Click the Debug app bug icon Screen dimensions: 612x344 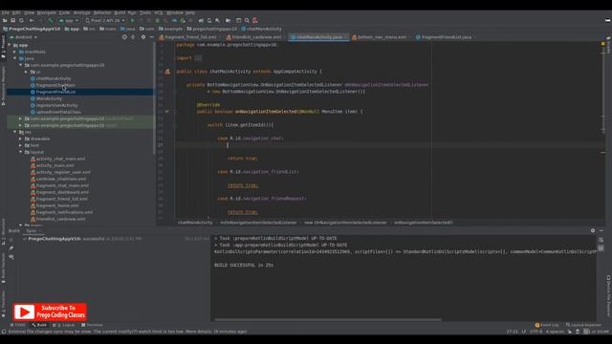[x=157, y=20]
